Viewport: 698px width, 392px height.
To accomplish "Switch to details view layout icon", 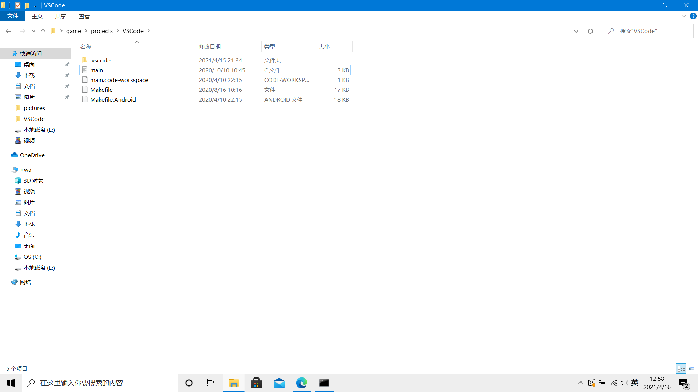I will tap(681, 368).
